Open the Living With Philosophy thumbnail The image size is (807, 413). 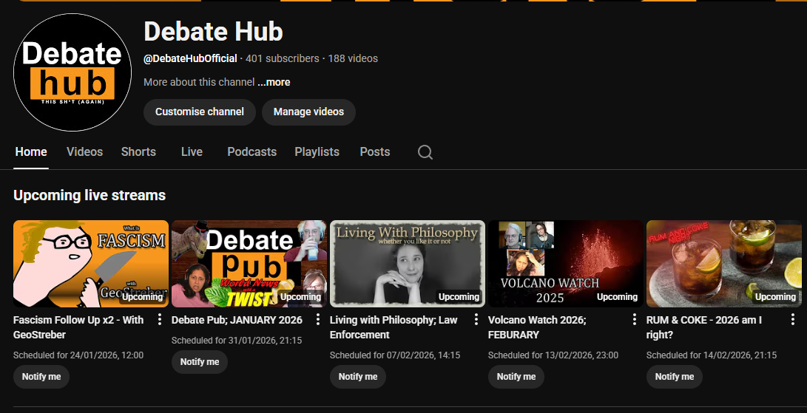408,263
